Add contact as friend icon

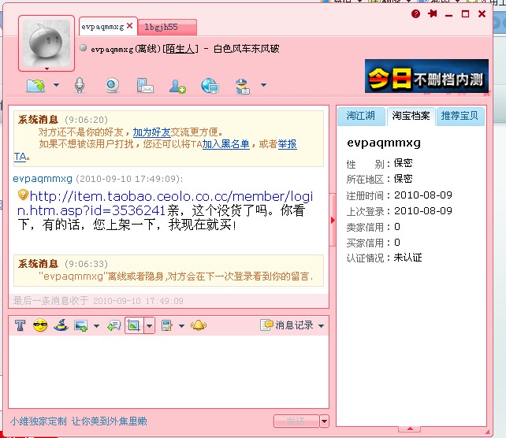coord(177,86)
